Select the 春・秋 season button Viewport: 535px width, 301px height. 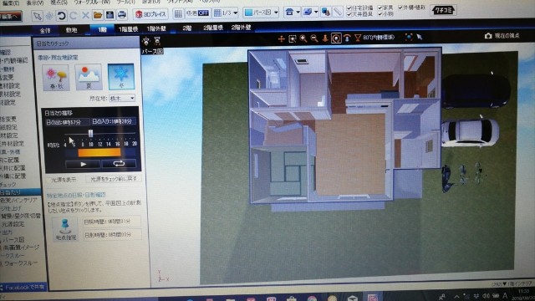click(x=56, y=78)
